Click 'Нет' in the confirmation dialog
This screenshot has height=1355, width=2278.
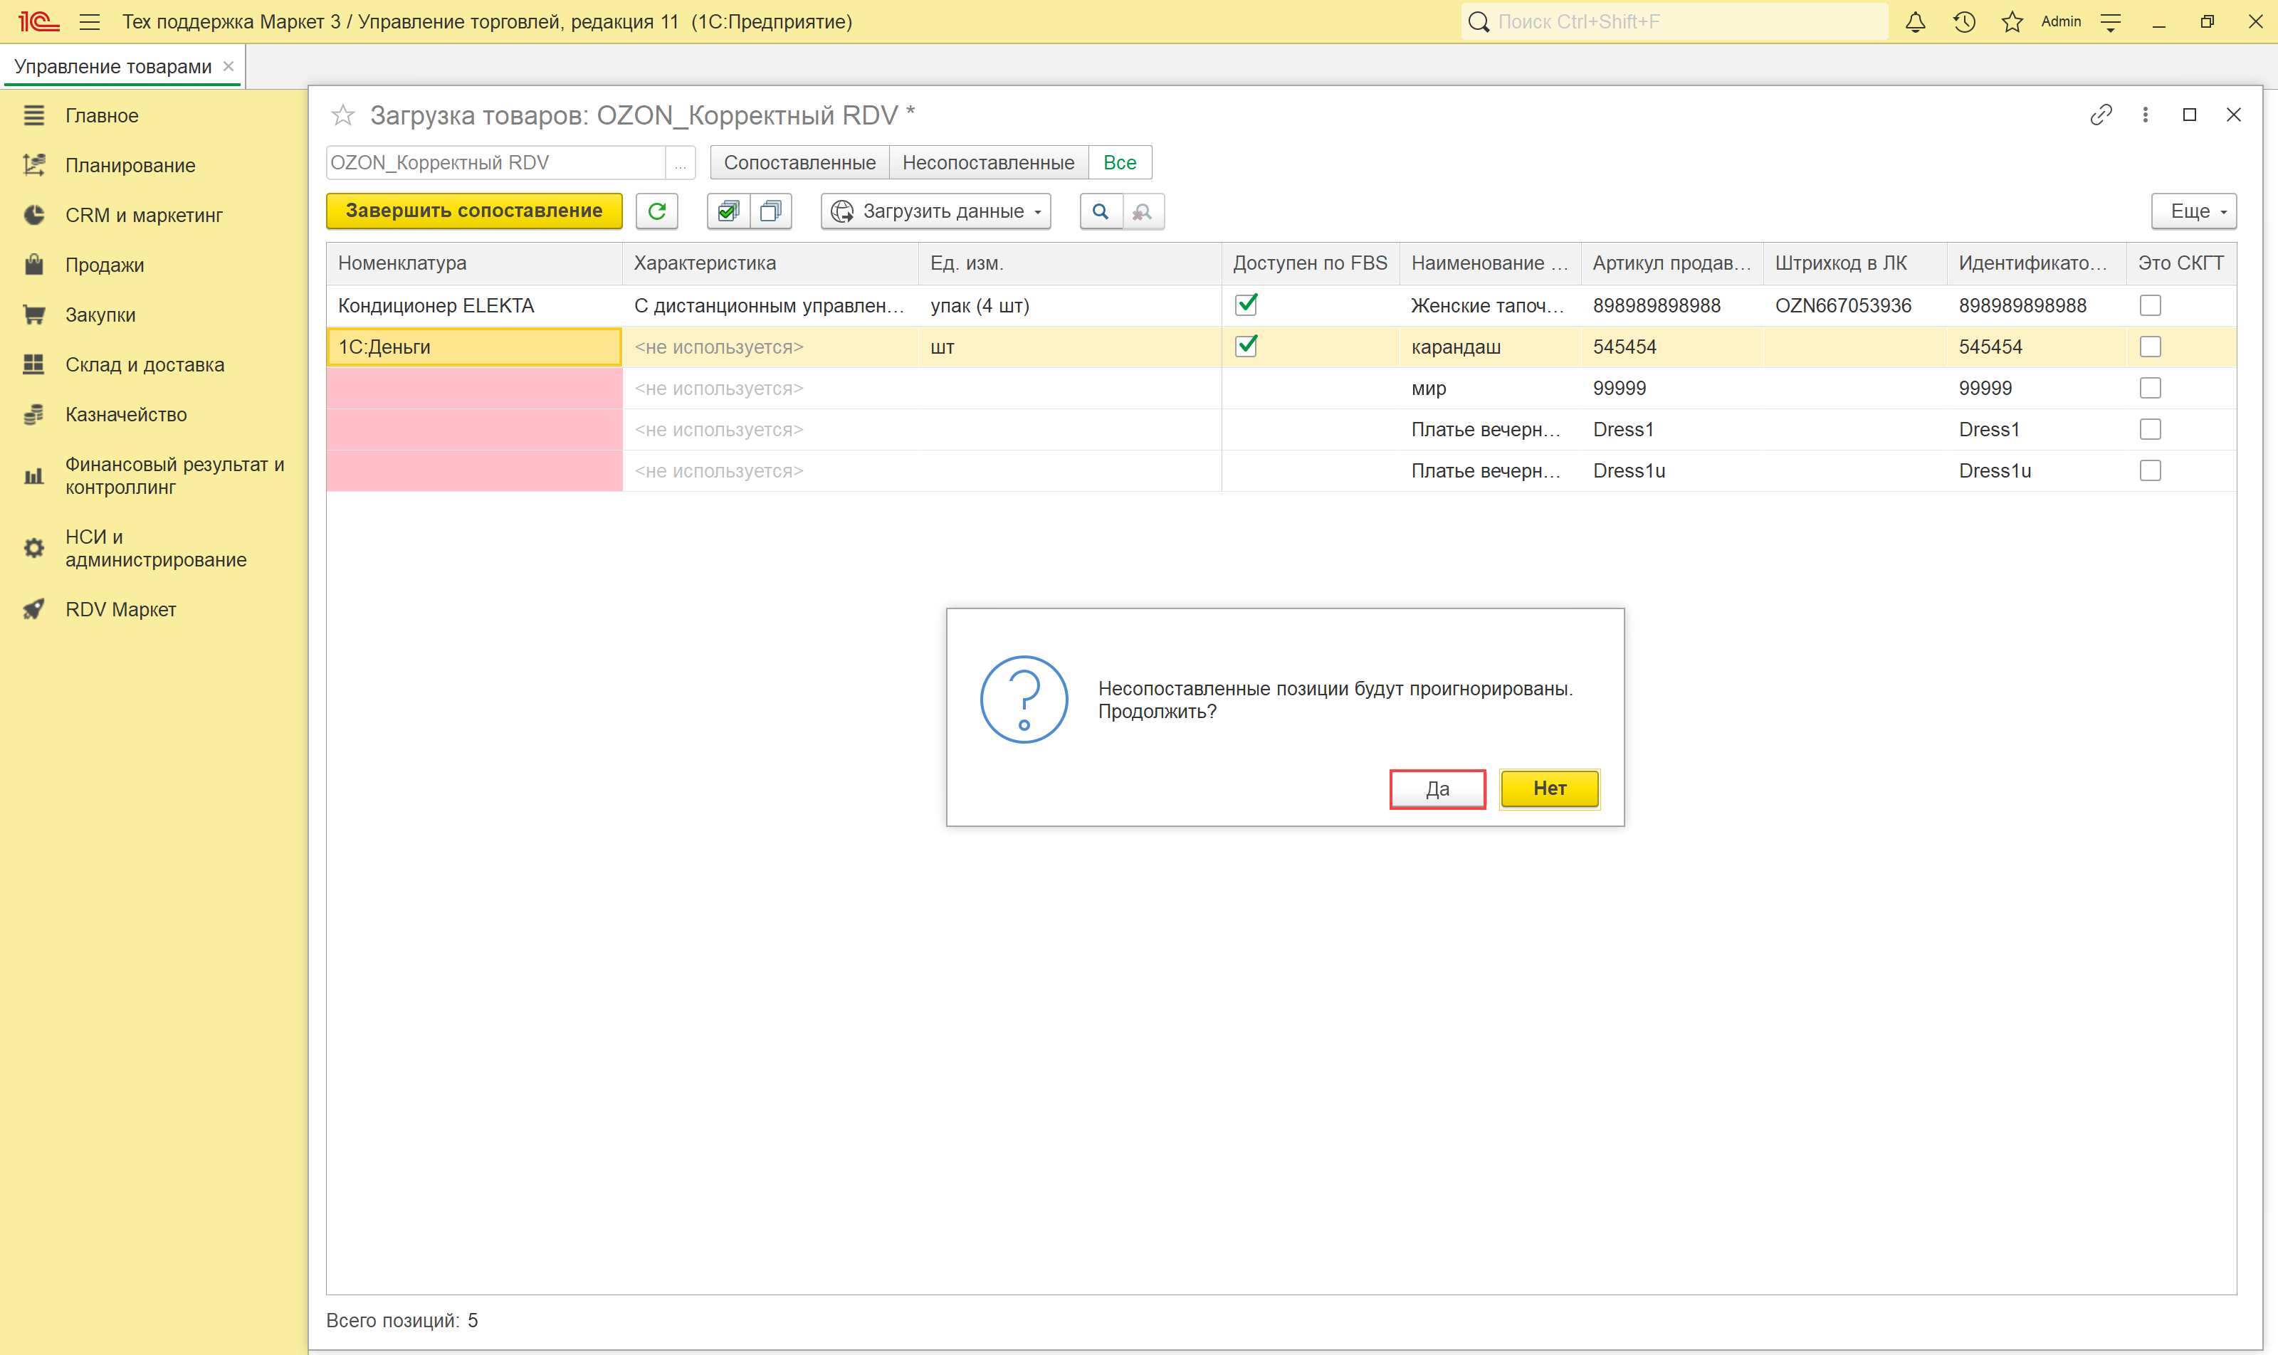tap(1549, 789)
